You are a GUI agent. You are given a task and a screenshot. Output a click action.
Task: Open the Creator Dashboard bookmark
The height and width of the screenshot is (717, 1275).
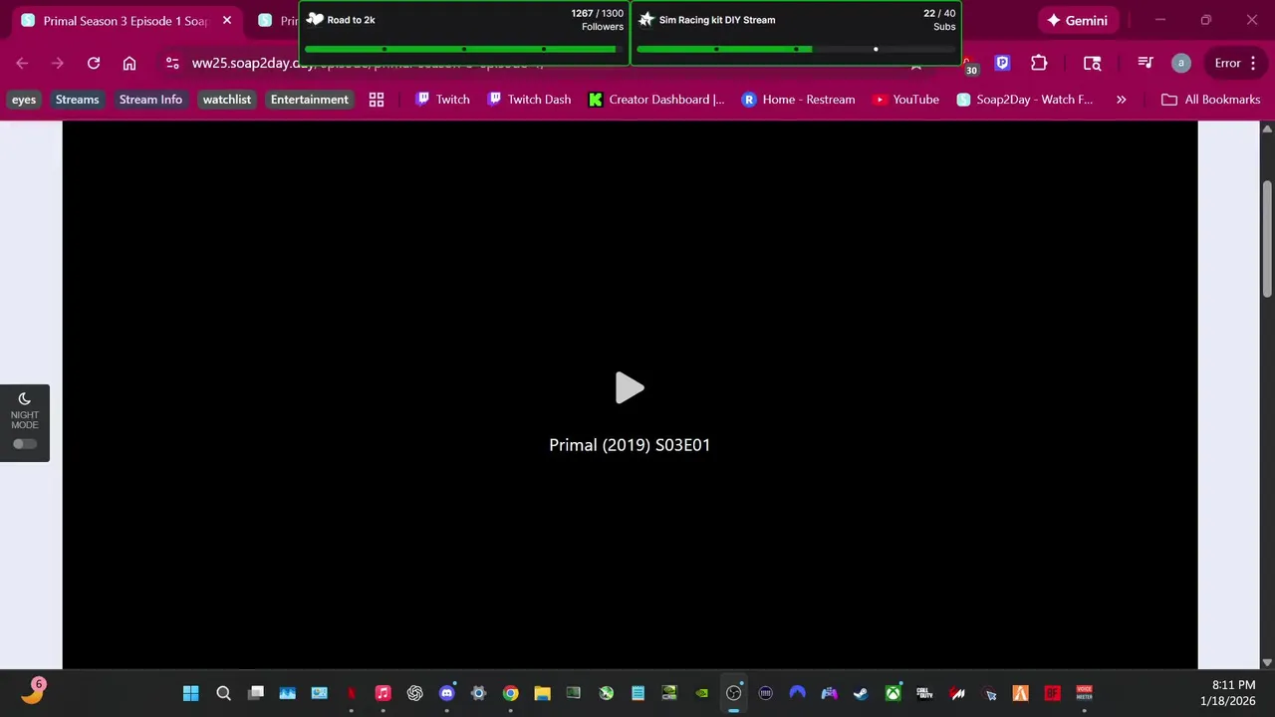pyautogui.click(x=656, y=100)
